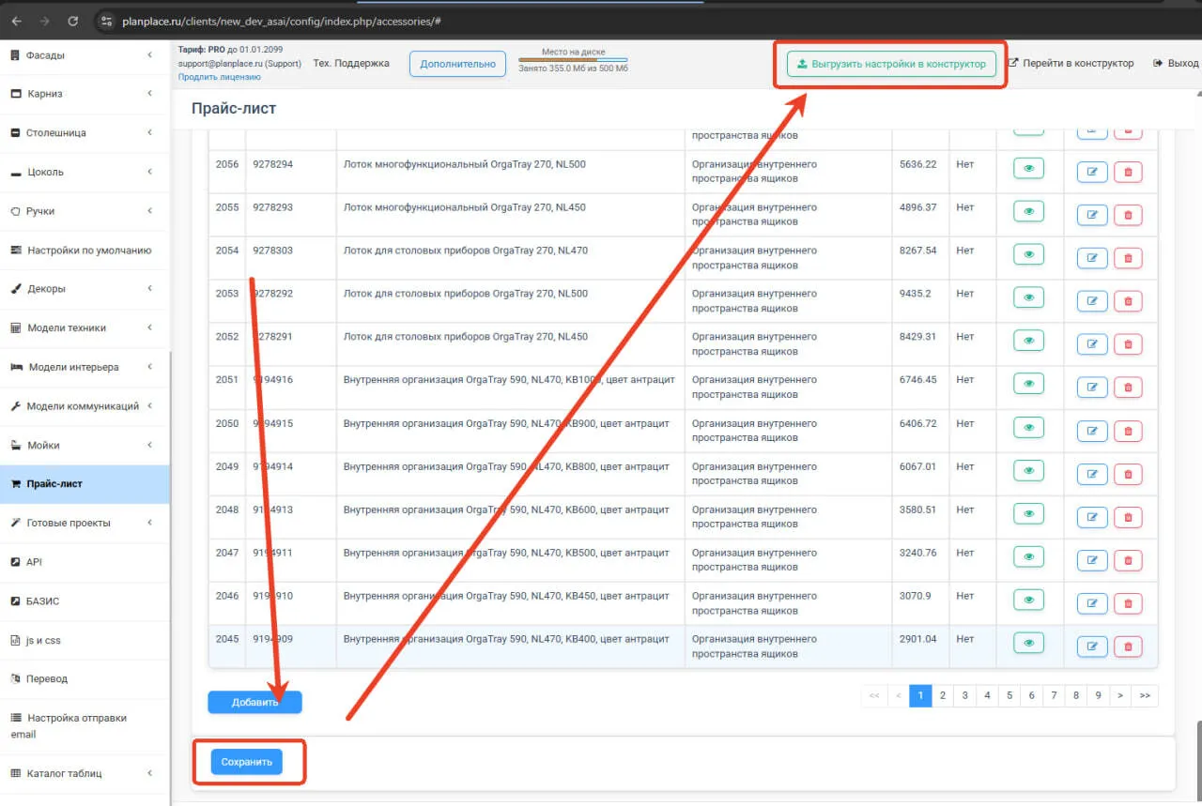Edit row 2053 with the pencil icon
Screen dimensions: 1202x806
1092,301
